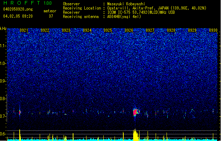Click the 1.0 kHz axis label
The image size is (221, 141).
coord(3,63)
